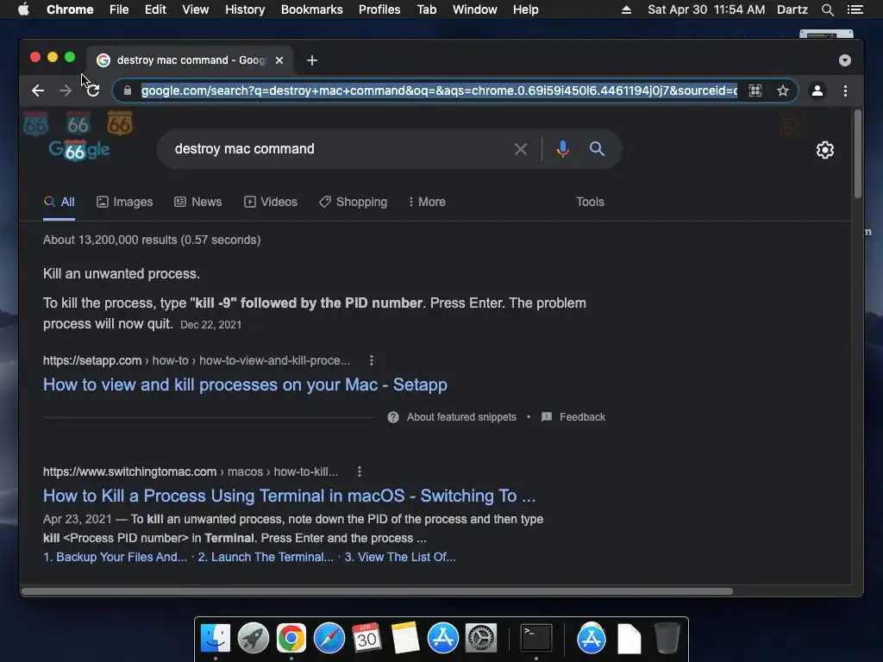Open Google quick settings gear
Image resolution: width=883 pixels, height=662 pixels.
coord(825,150)
